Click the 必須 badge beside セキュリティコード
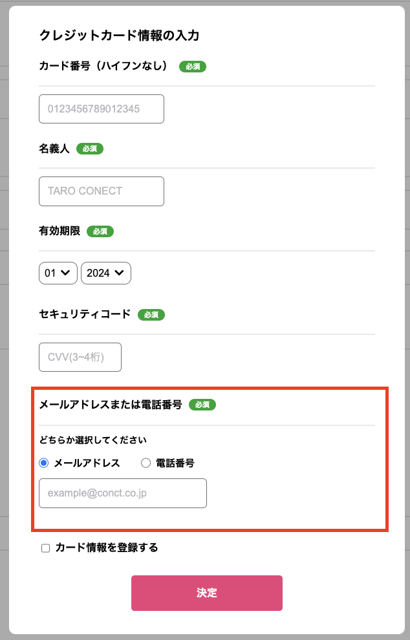The height and width of the screenshot is (640, 410). point(151,315)
